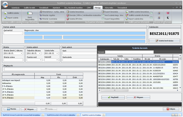Switch to Belföldi kimenő számlák összesített kimutatása tab
This screenshot has width=183, height=117.
point(21,115)
